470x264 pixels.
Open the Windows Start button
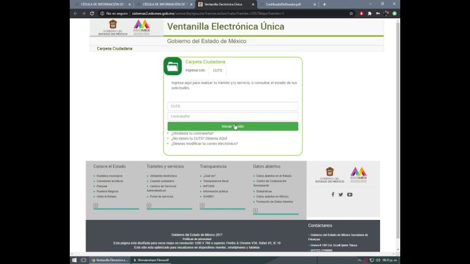point(74,260)
